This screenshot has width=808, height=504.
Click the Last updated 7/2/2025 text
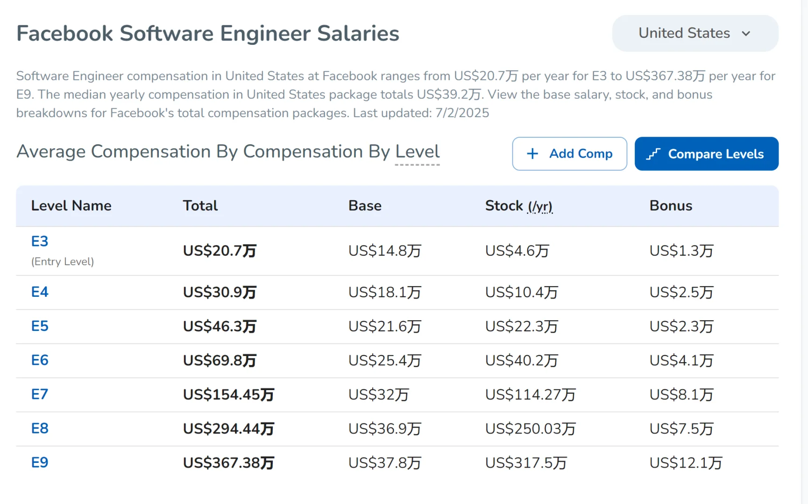point(421,113)
